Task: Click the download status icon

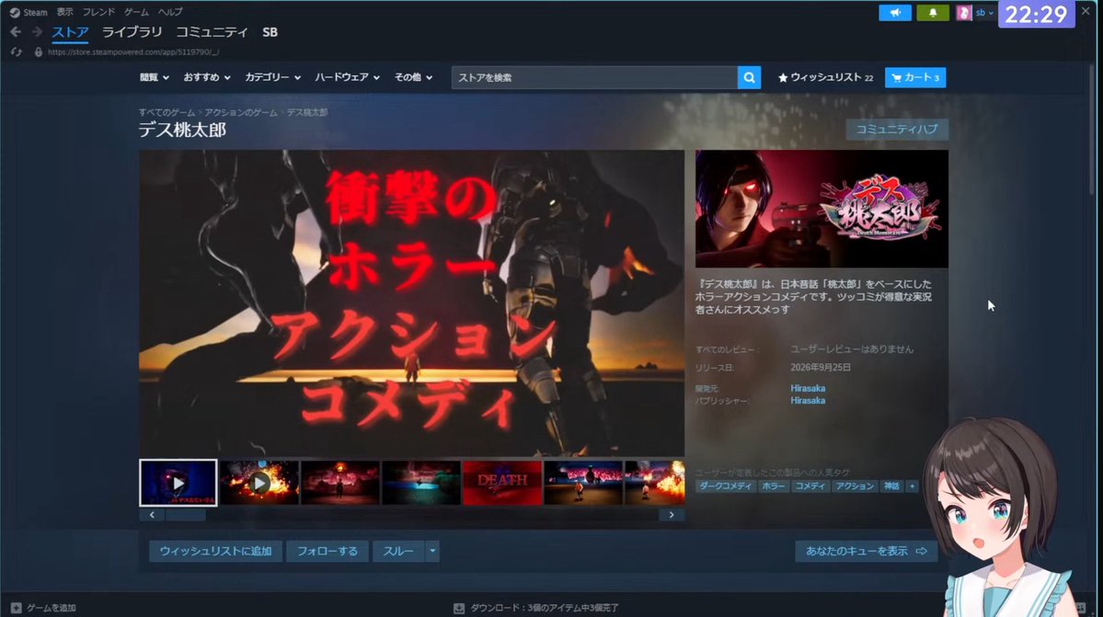Action: 459,608
